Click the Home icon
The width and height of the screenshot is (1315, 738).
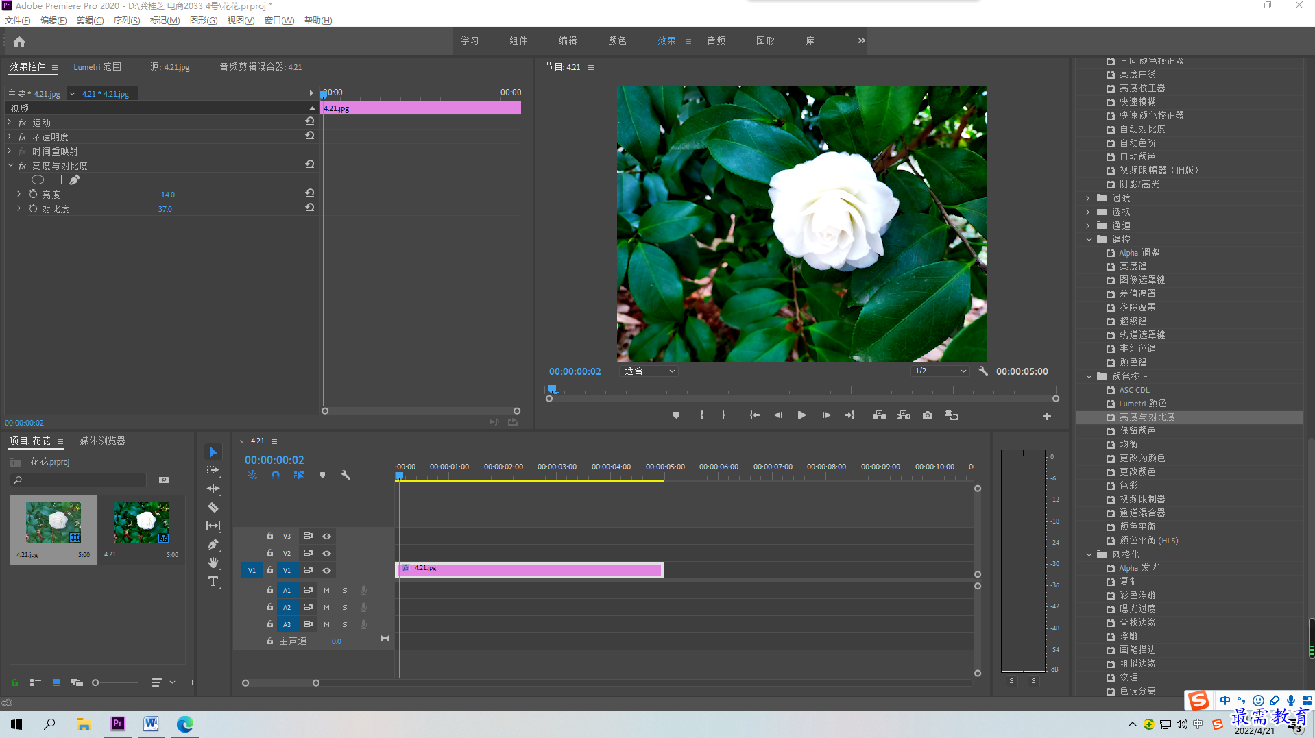pyautogui.click(x=19, y=42)
